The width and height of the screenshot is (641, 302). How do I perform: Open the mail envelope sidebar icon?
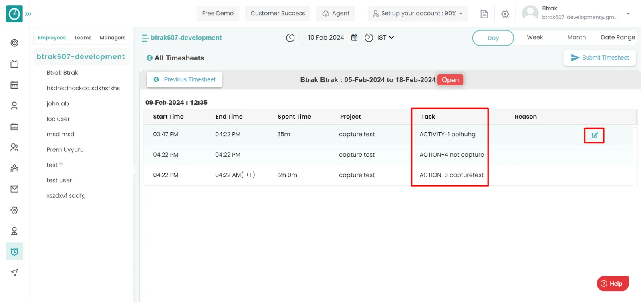pyautogui.click(x=14, y=189)
